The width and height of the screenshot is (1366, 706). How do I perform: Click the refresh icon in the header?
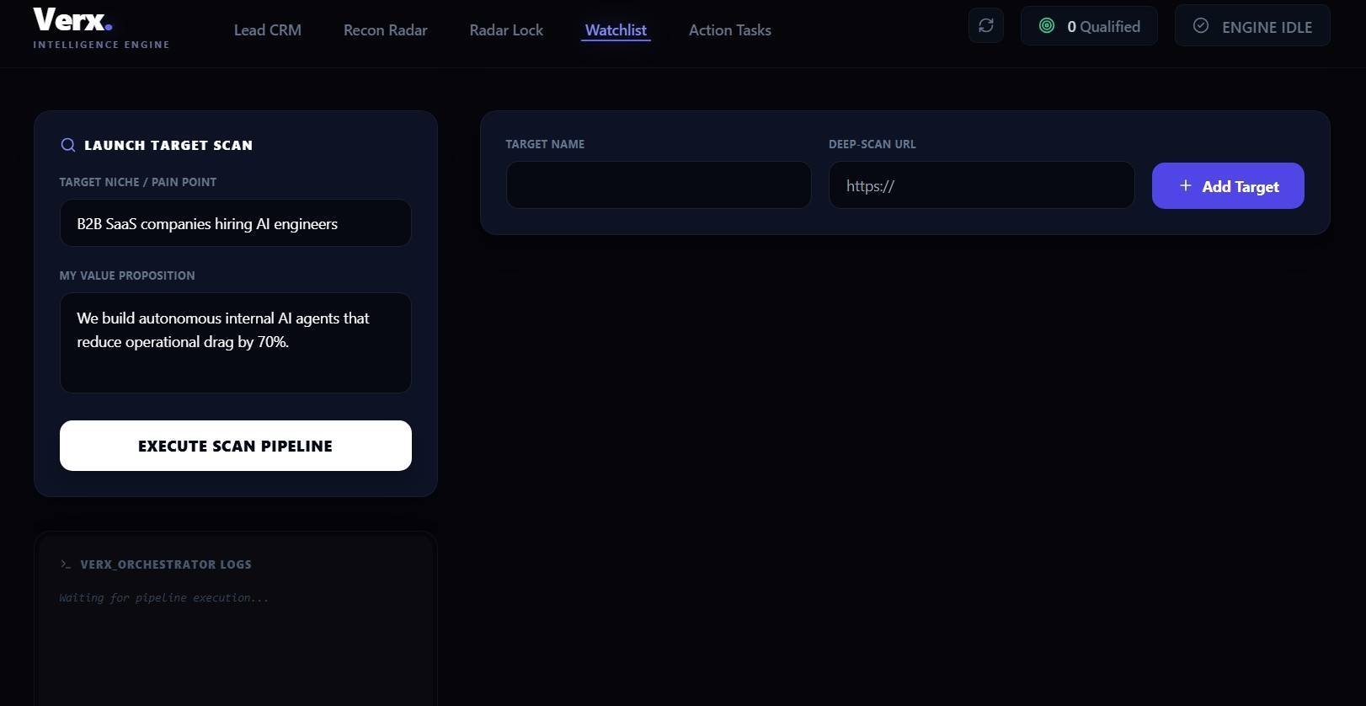point(985,25)
